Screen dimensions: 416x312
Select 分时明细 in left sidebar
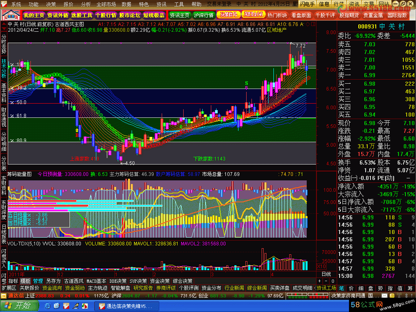click(x=4, y=141)
